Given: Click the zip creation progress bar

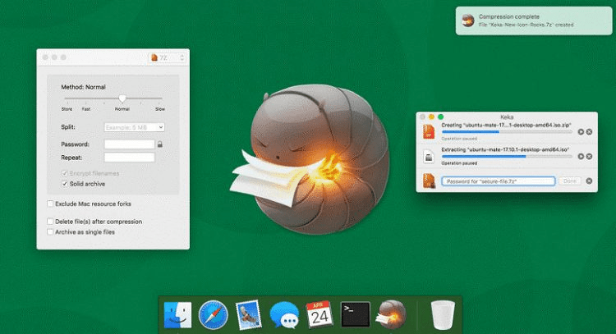Looking at the screenshot, I should pyautogui.click(x=507, y=132).
